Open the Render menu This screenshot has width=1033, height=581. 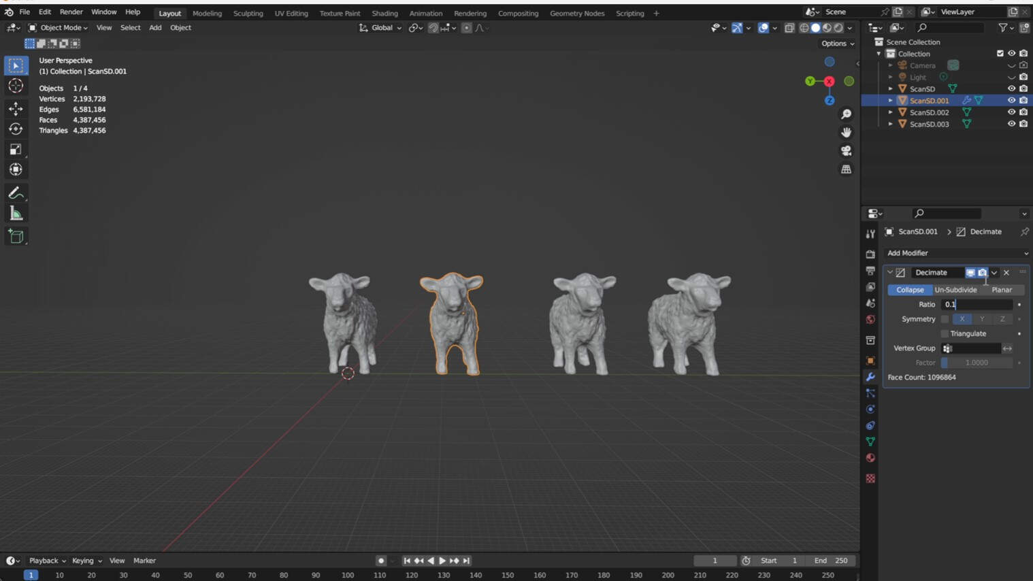(71, 12)
